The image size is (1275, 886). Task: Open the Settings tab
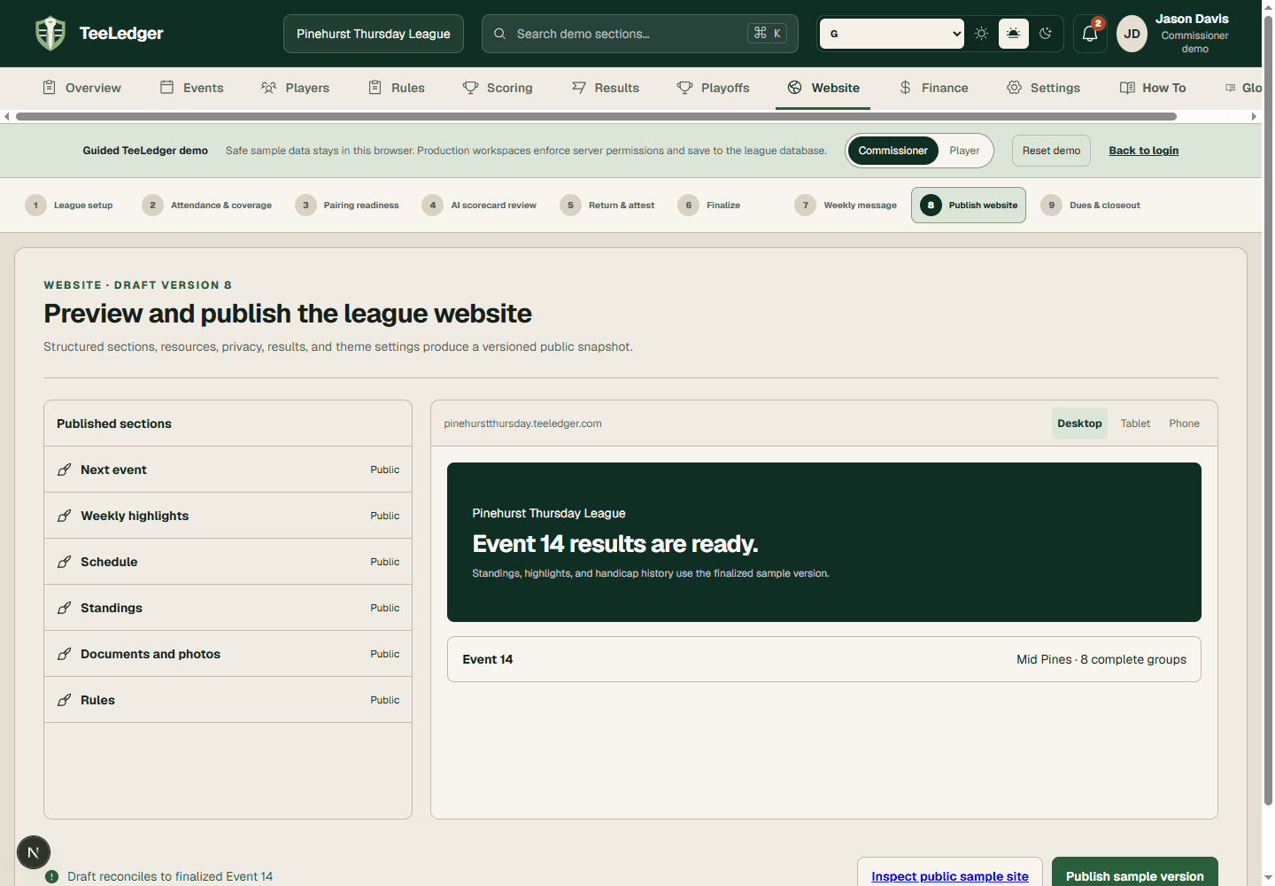[1043, 88]
